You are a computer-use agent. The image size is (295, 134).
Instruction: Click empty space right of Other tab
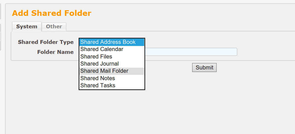point(153,27)
